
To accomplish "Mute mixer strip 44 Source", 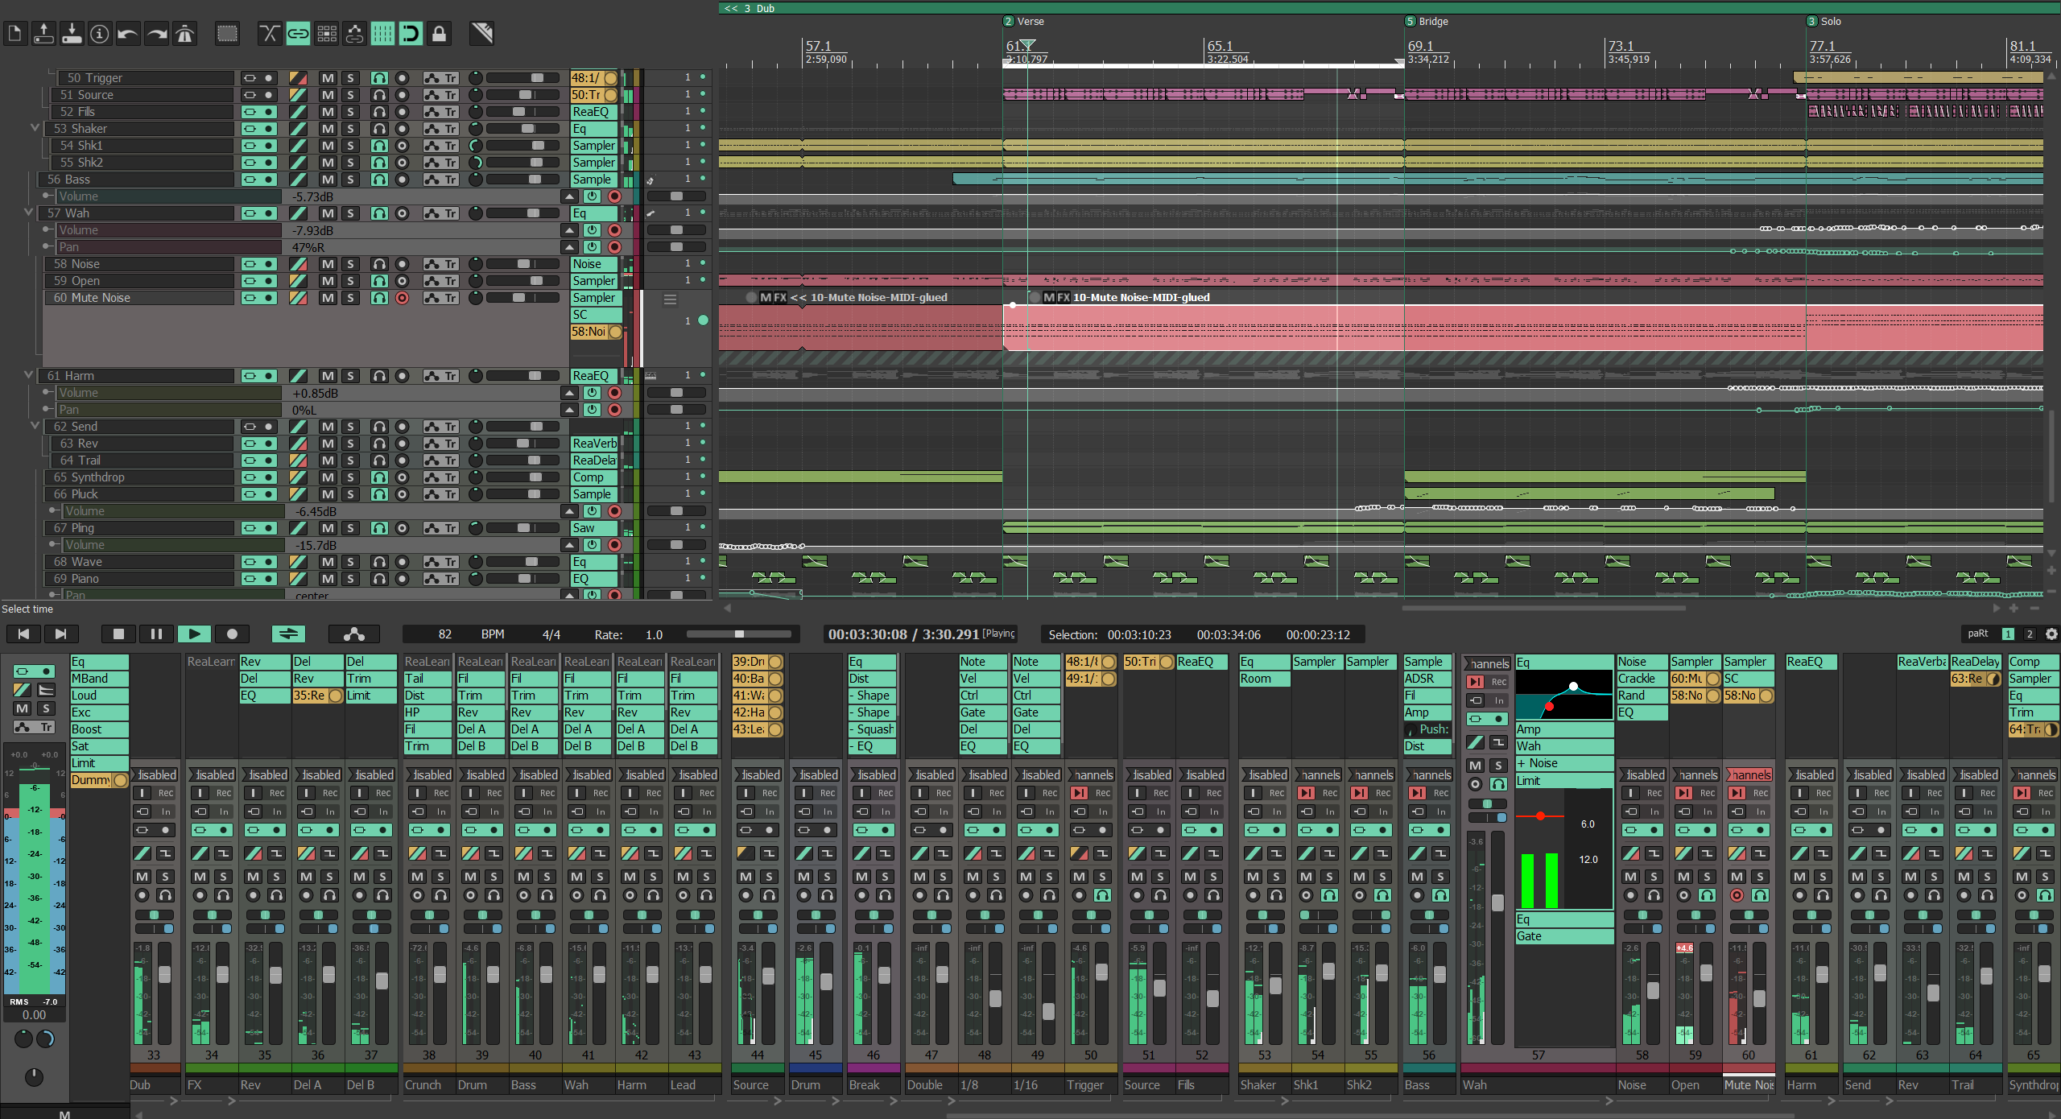I will [x=746, y=877].
